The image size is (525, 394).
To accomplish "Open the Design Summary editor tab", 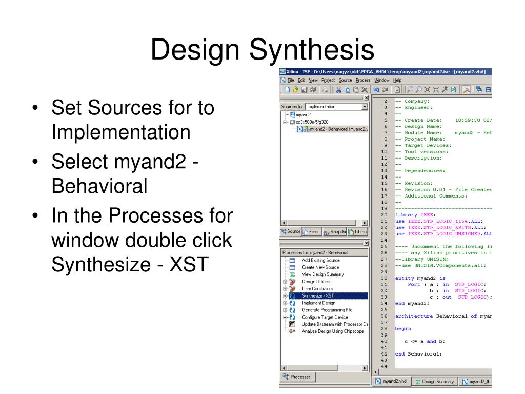I will 435,381.
